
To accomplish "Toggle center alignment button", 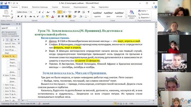I will (62, 16).
